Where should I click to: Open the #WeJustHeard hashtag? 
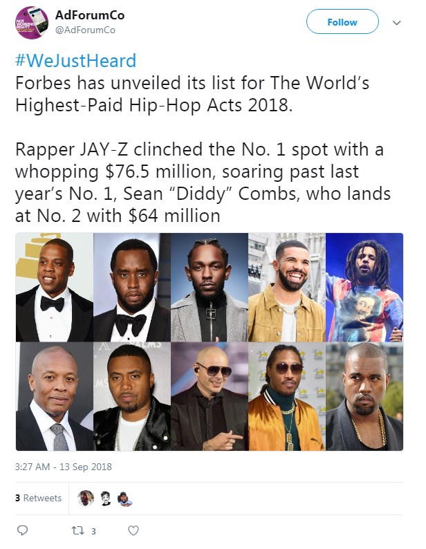tap(75, 61)
